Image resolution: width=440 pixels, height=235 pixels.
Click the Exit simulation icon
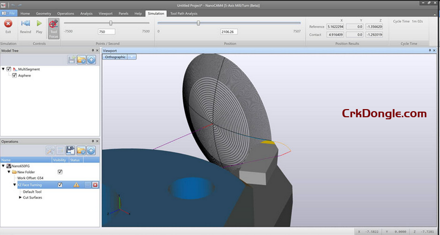tap(8, 23)
